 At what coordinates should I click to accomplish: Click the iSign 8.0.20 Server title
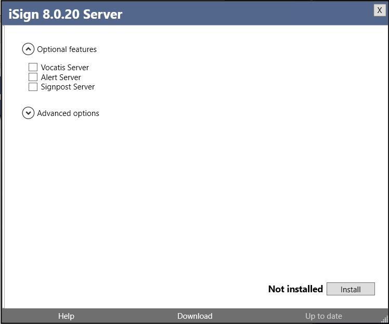click(x=66, y=14)
